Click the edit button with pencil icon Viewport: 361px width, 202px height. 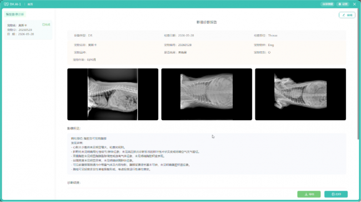tap(347, 15)
